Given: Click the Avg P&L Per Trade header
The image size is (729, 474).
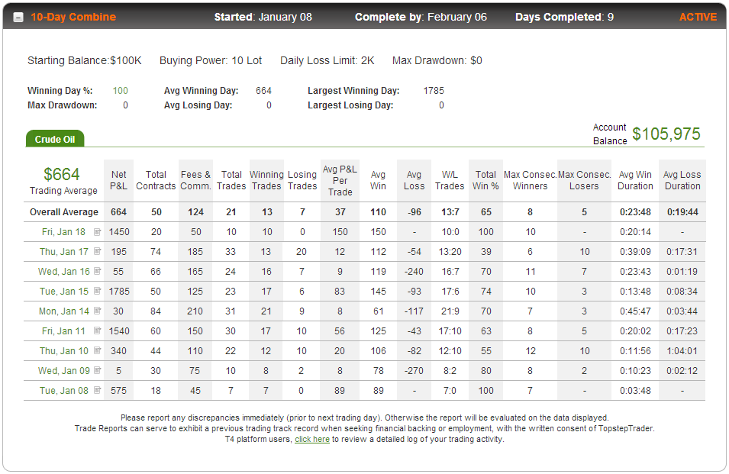Looking at the screenshot, I should [x=340, y=180].
